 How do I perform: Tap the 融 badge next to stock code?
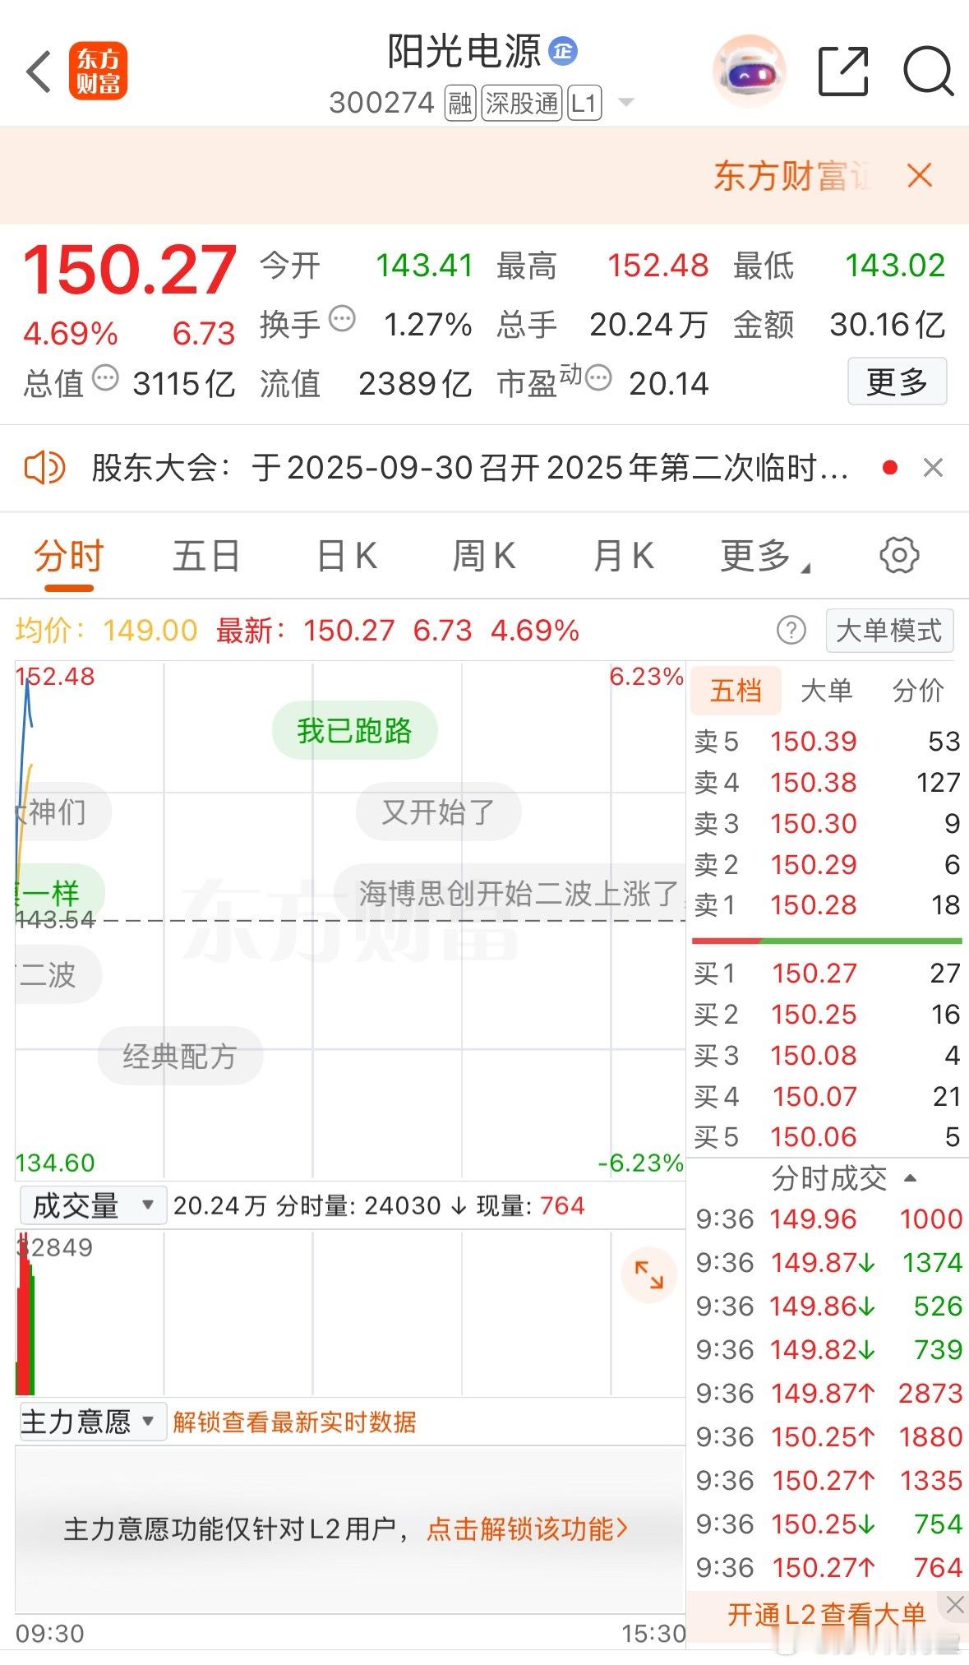(460, 104)
